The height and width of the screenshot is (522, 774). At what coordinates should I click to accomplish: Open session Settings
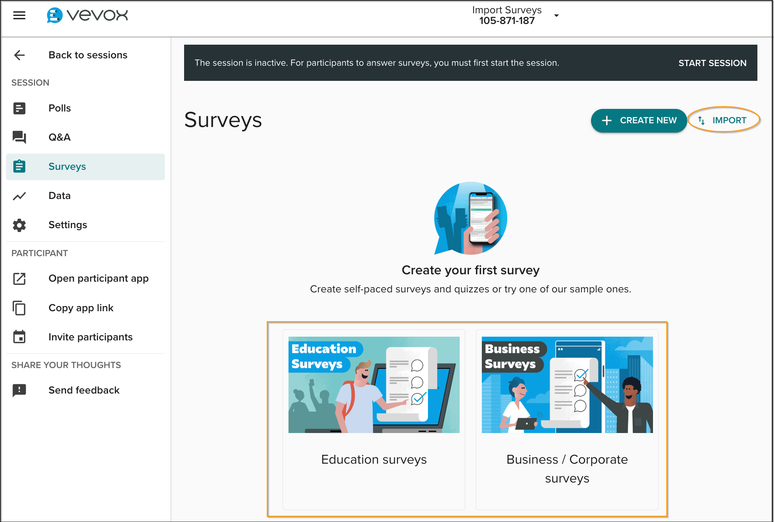[68, 225]
